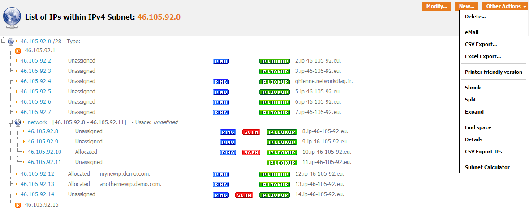The height and width of the screenshot is (211, 529).
Task: Click IP LOOKUP badge for 46.105.92.3
Action: tap(274, 71)
